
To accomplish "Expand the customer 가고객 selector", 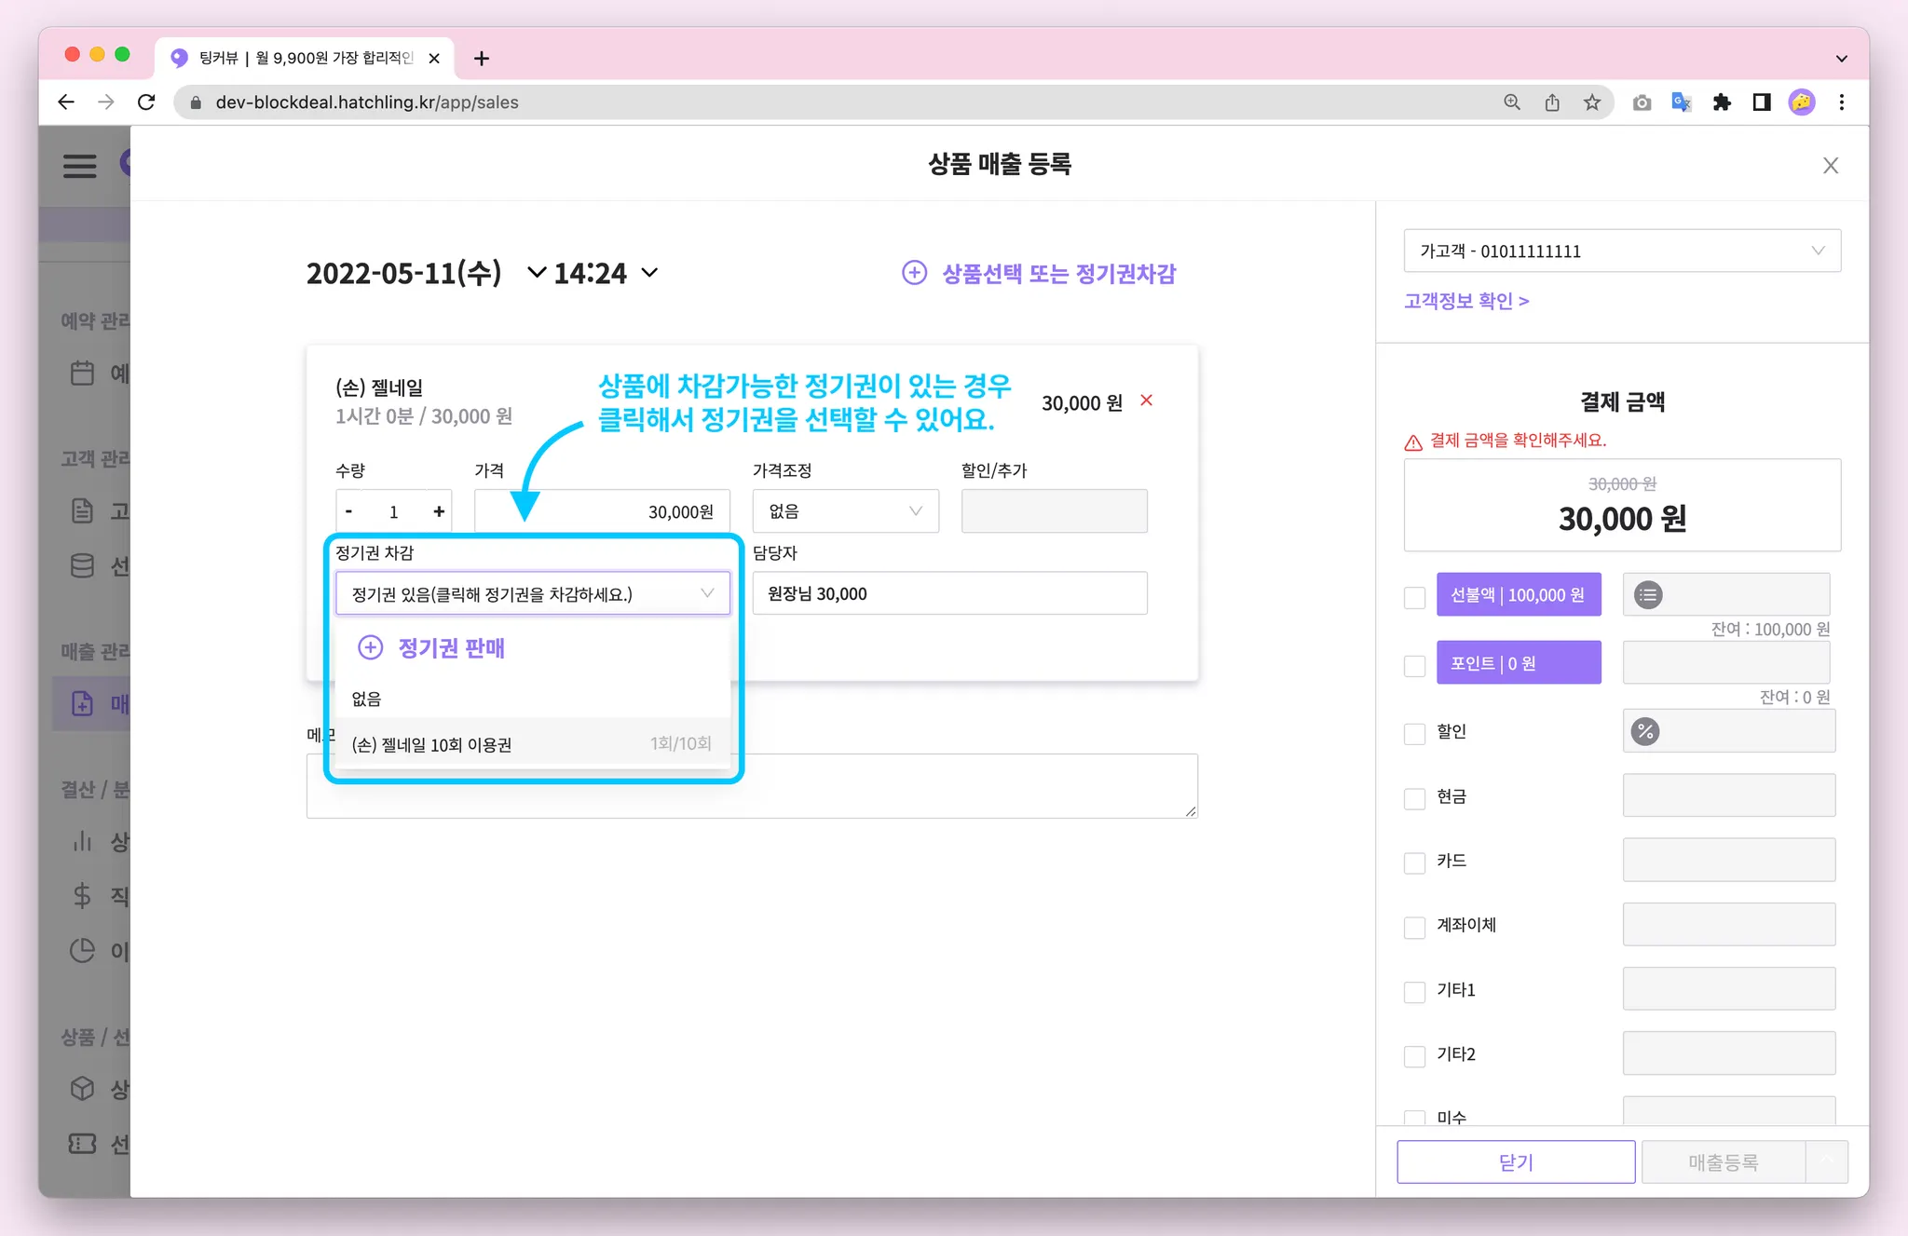I will click(1621, 251).
